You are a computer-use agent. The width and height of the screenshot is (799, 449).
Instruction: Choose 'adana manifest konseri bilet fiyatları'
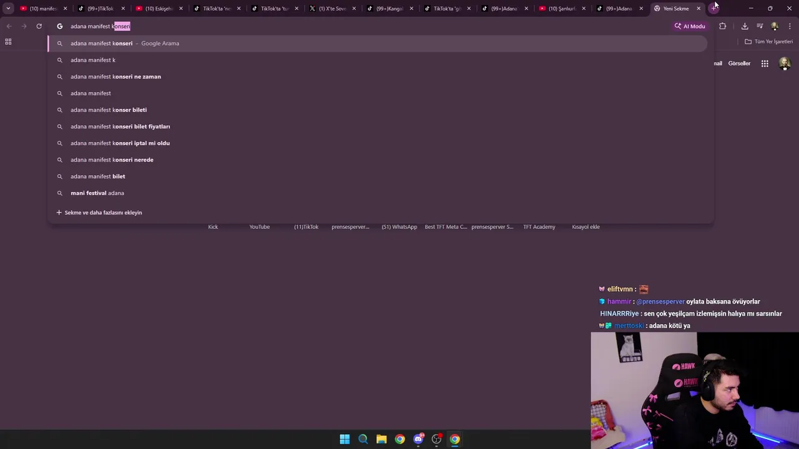378,127
